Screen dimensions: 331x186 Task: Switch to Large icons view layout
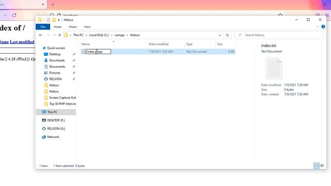pyautogui.click(x=322, y=166)
